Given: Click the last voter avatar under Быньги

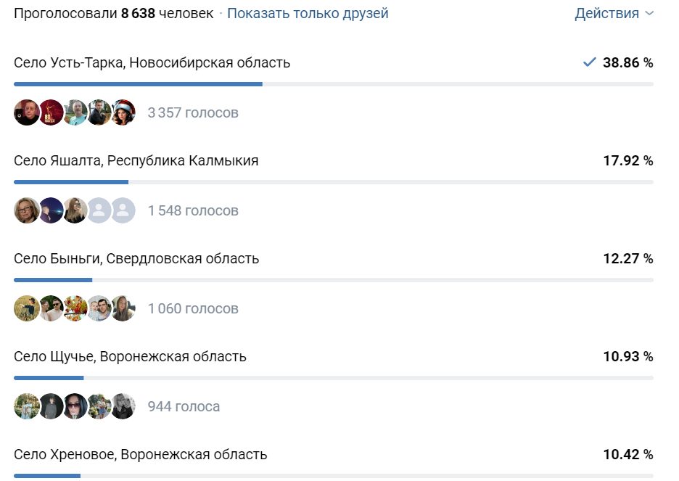Looking at the screenshot, I should (x=123, y=308).
